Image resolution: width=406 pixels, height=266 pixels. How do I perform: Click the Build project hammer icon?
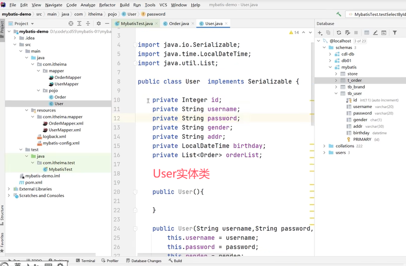pyautogui.click(x=339, y=14)
